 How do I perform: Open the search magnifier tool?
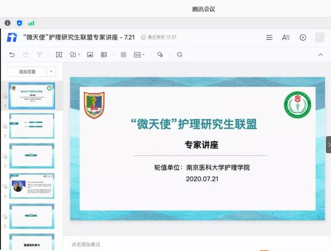coord(180,54)
